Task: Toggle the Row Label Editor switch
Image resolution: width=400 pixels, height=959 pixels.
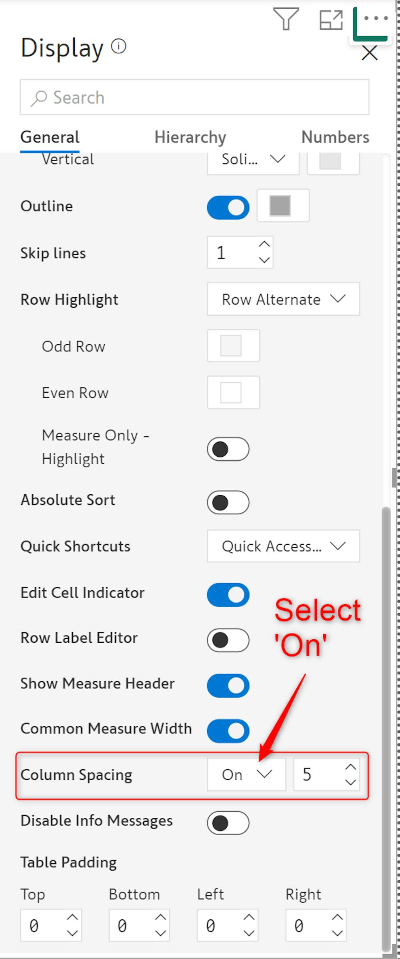Action: coord(228,640)
